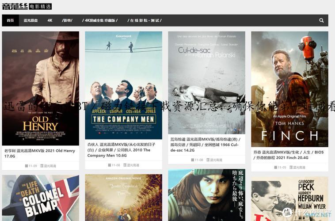Click the 老亨利 Old Henry 17.0G title link

40,153
